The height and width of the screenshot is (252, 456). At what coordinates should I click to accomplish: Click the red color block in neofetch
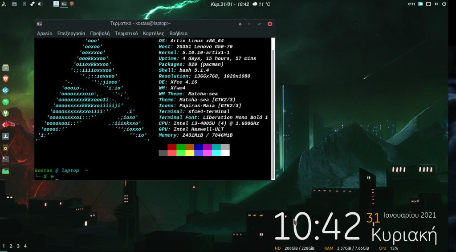click(x=172, y=147)
